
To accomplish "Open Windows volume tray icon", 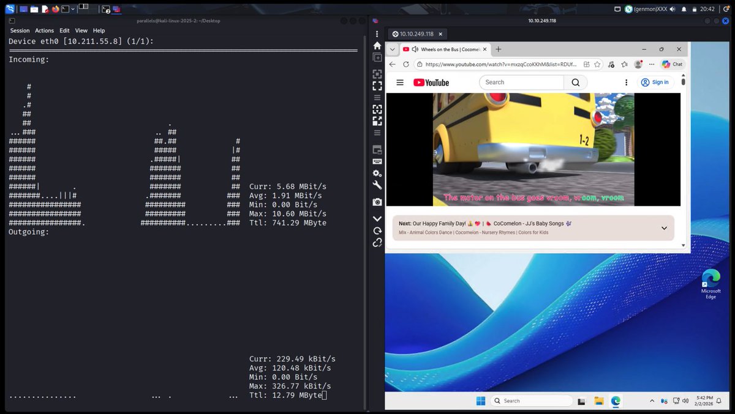I will point(685,401).
